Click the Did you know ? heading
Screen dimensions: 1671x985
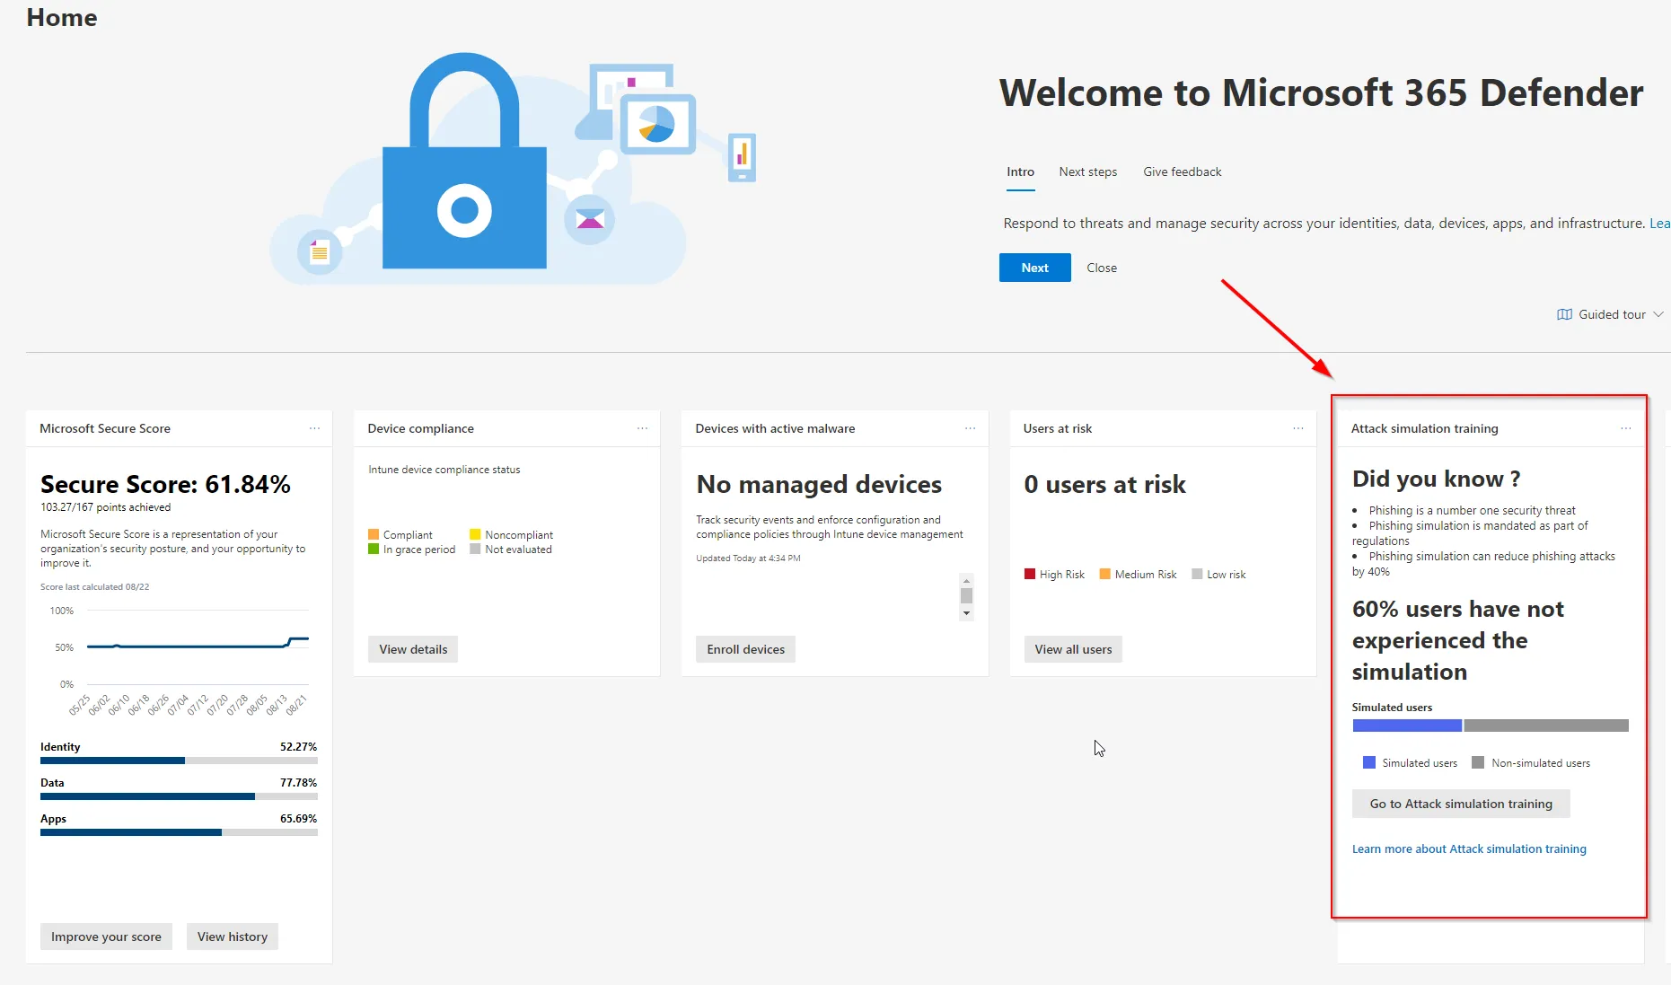[1436, 479]
